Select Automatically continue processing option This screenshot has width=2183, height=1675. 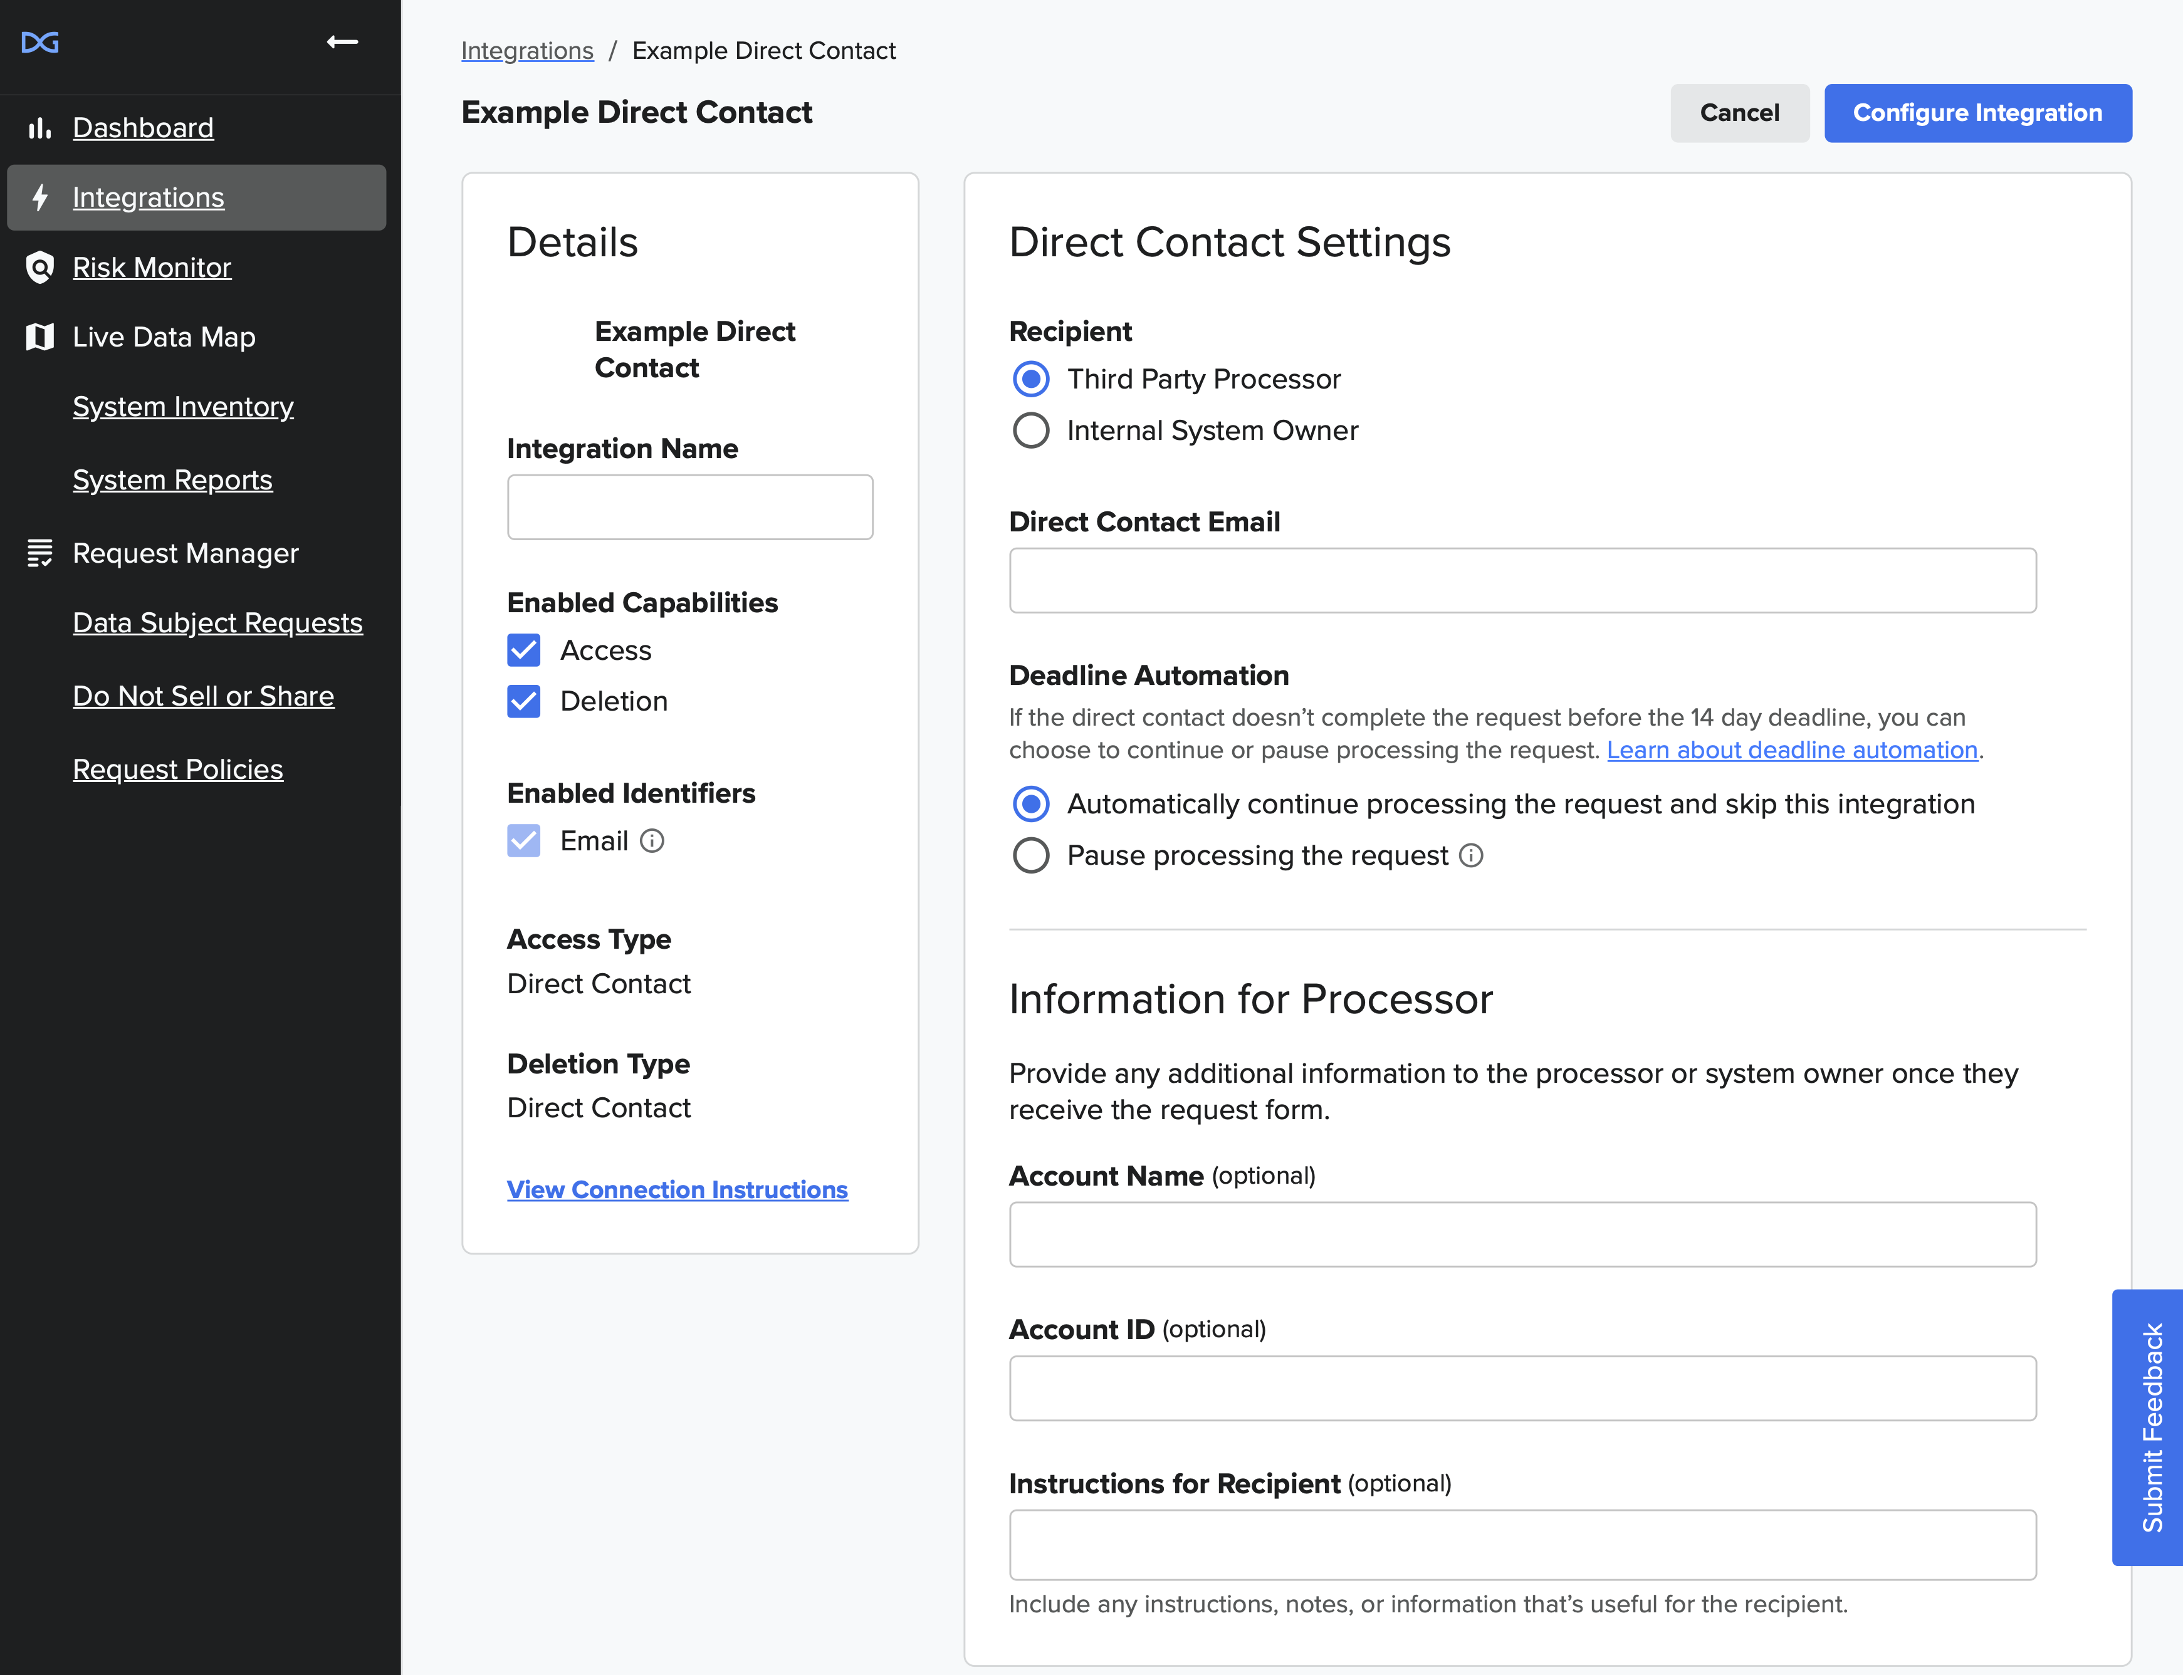(1031, 803)
